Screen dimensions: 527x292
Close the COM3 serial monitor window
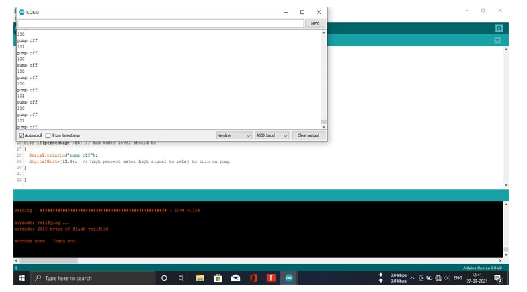[319, 12]
